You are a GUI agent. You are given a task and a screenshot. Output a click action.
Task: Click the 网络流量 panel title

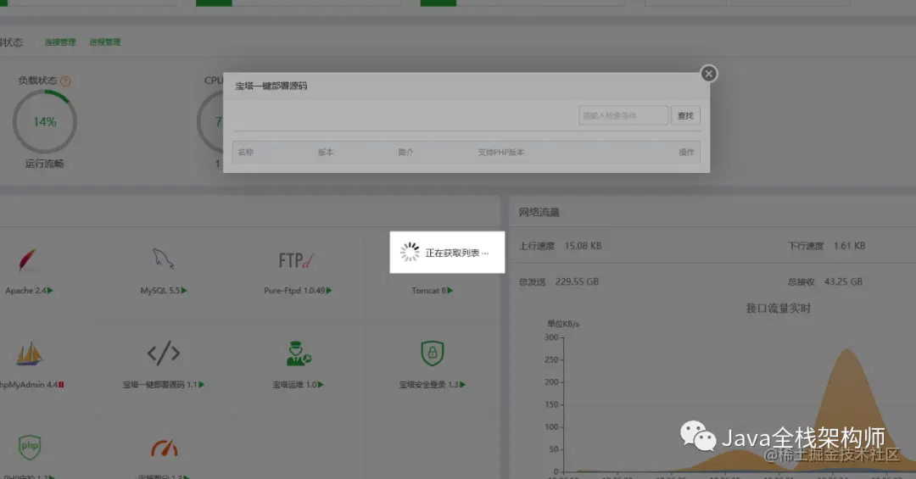click(539, 212)
